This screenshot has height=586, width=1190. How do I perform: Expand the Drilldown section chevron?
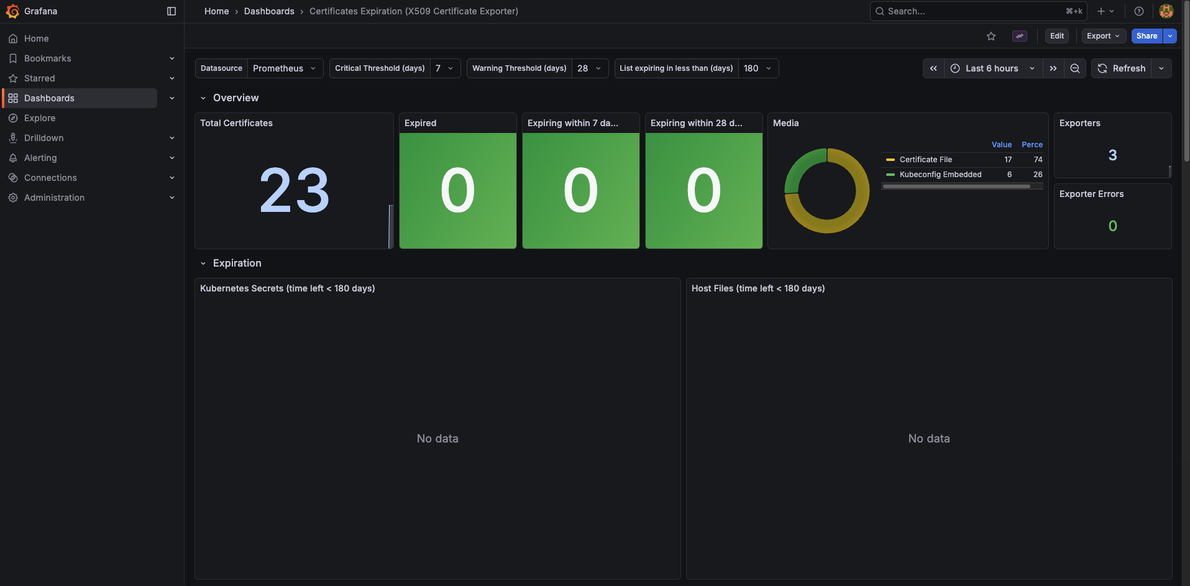pyautogui.click(x=172, y=138)
